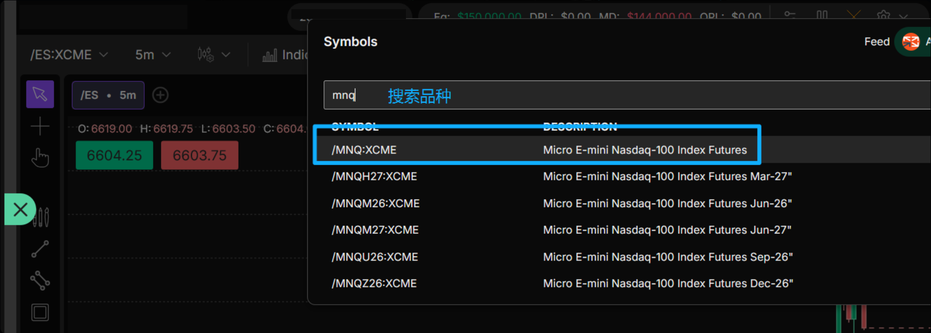Open the candlestick chart settings dropdown
This screenshot has width=931, height=333.
(214, 55)
